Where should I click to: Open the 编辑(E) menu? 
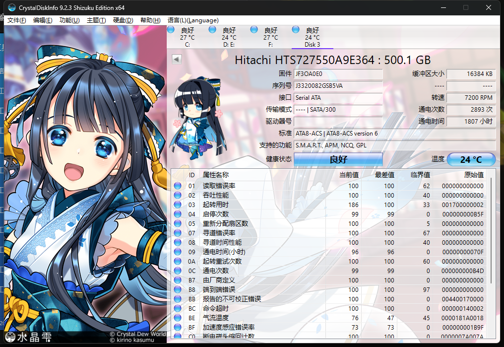pos(44,20)
